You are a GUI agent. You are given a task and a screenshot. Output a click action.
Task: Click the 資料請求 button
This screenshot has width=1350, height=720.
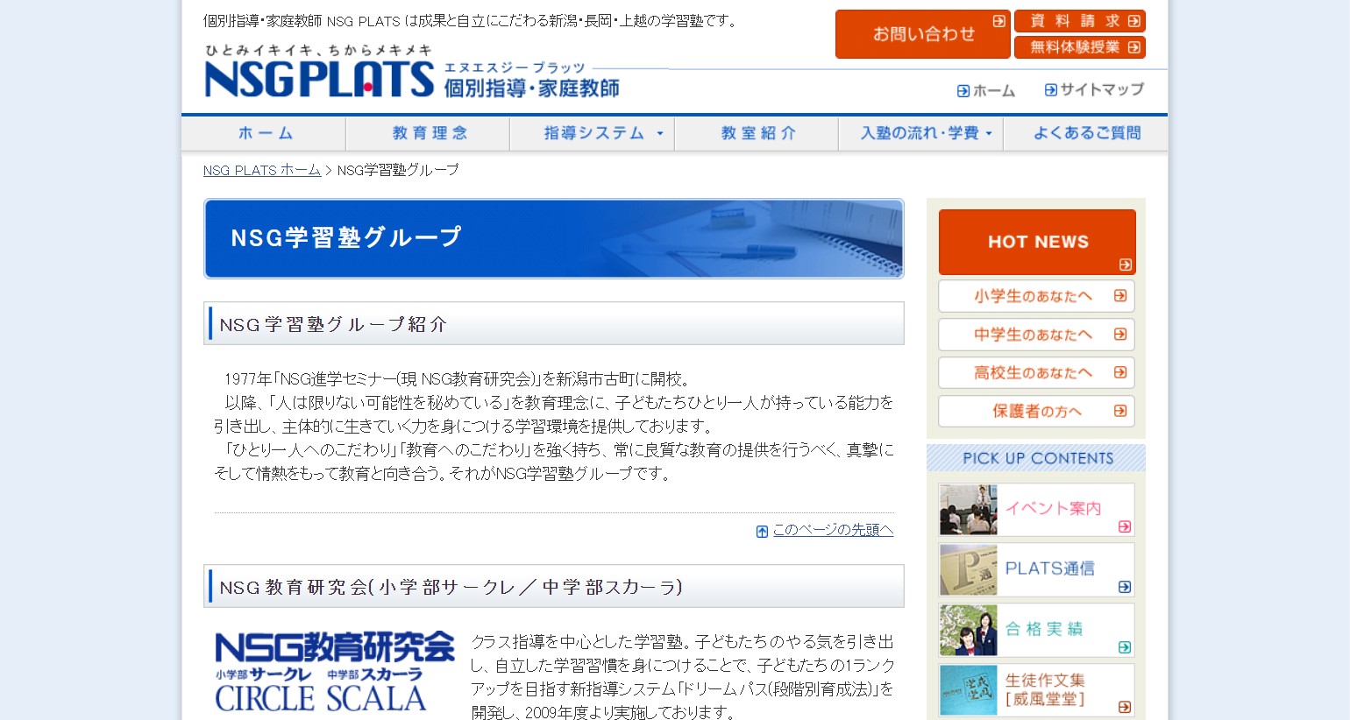1080,21
